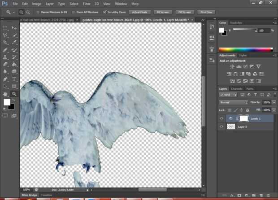Open the History collapsed panel icon
This screenshot has height=200, width=278.
click(x=212, y=27)
